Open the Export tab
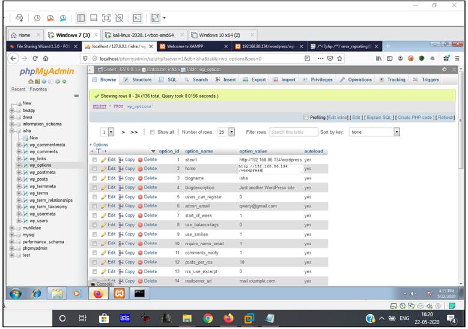The height and width of the screenshot is (329, 468). coord(255,79)
